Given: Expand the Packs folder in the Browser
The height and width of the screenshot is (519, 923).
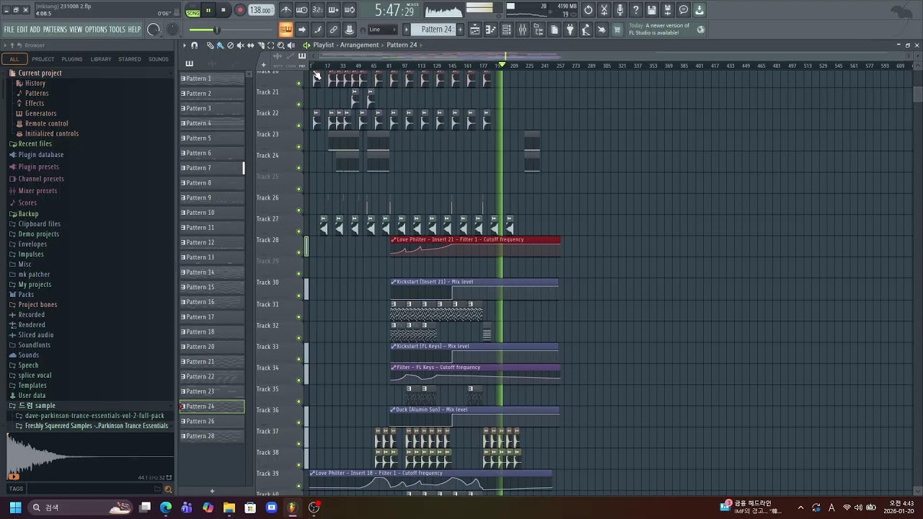Looking at the screenshot, I should 26,294.
